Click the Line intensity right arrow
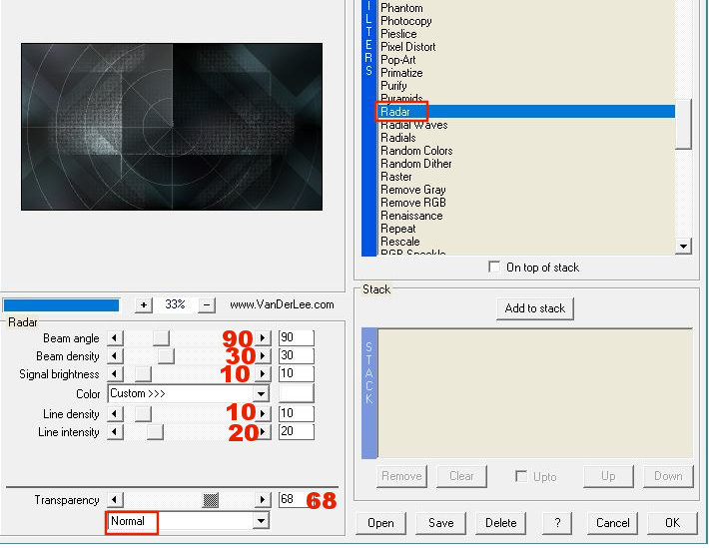709x548 pixels. tap(263, 432)
